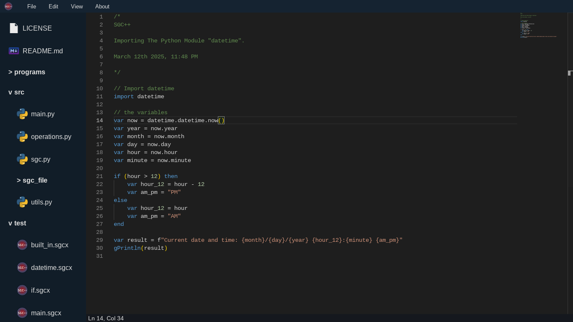Open the About menu

pyautogui.click(x=102, y=6)
